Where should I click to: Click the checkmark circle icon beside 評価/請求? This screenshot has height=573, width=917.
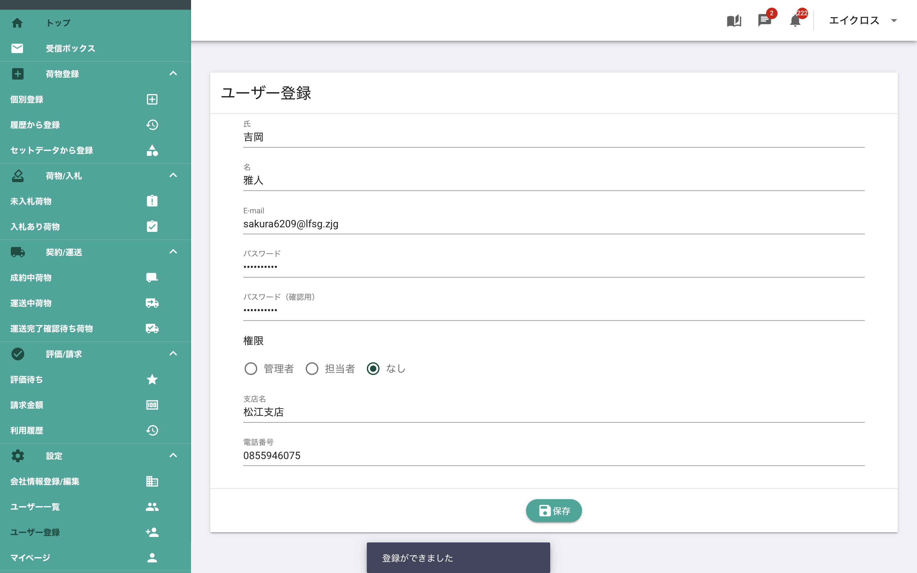tap(18, 354)
